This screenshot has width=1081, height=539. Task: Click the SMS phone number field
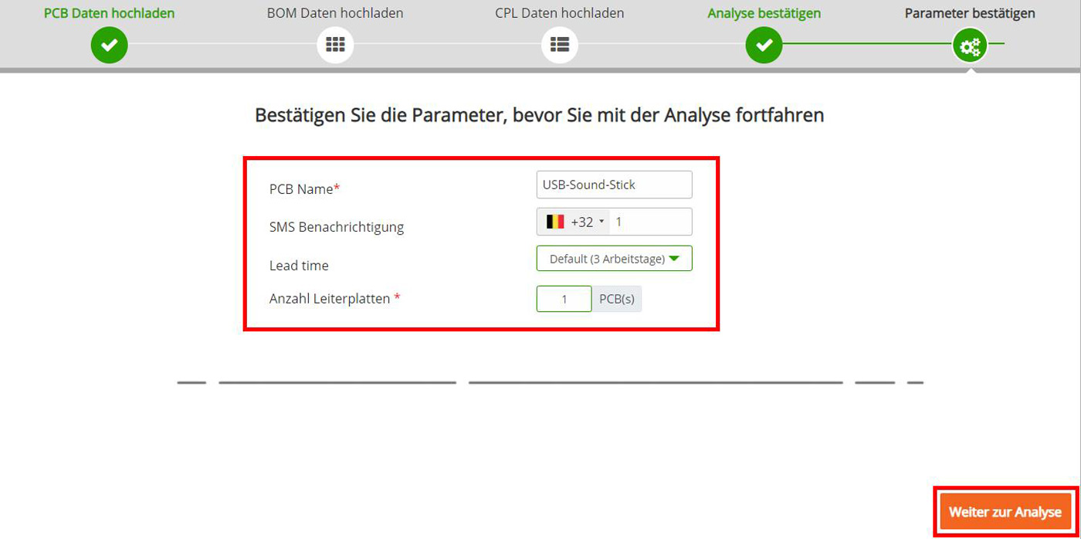pyautogui.click(x=650, y=222)
